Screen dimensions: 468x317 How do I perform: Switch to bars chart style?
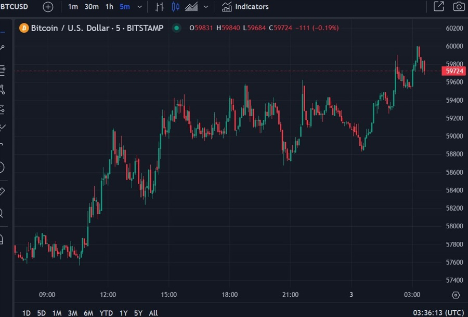click(160, 7)
